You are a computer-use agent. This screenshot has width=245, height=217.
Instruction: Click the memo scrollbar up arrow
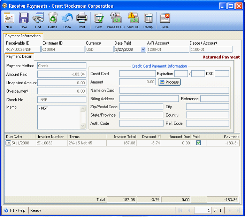[x=83, y=109]
